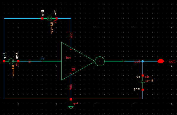Click the Inv instance name label

coord(68,58)
